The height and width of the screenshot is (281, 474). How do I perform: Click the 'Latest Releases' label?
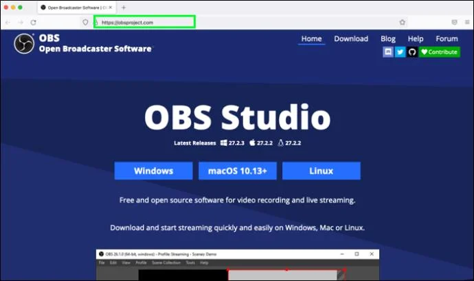coord(195,143)
